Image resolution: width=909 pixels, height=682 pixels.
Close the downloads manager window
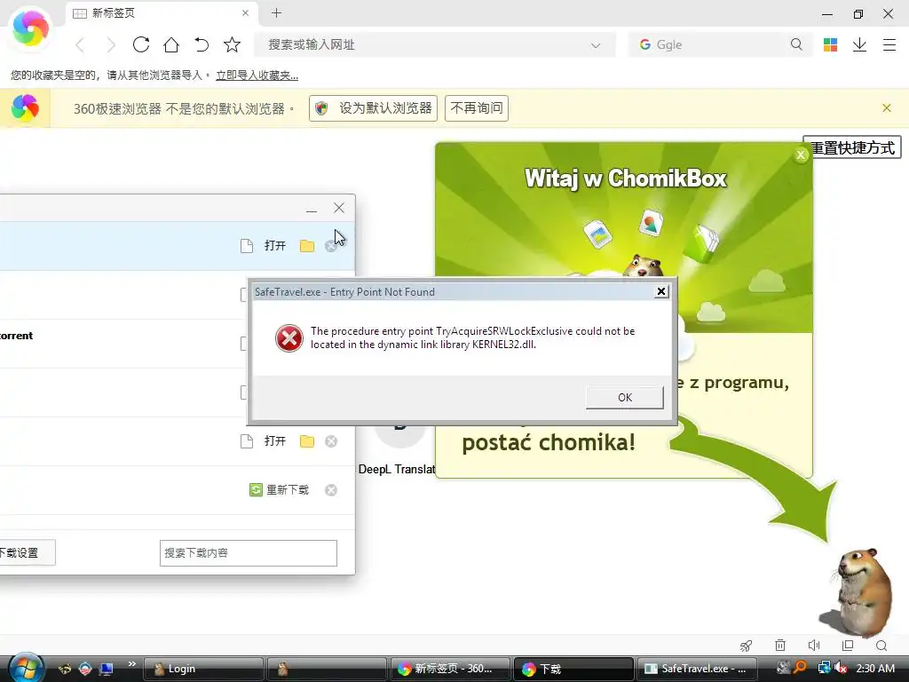[339, 208]
